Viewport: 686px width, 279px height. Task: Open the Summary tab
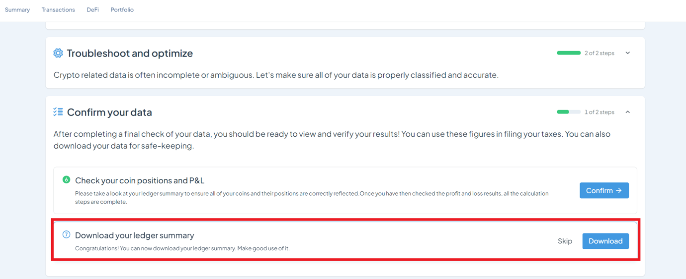point(17,9)
